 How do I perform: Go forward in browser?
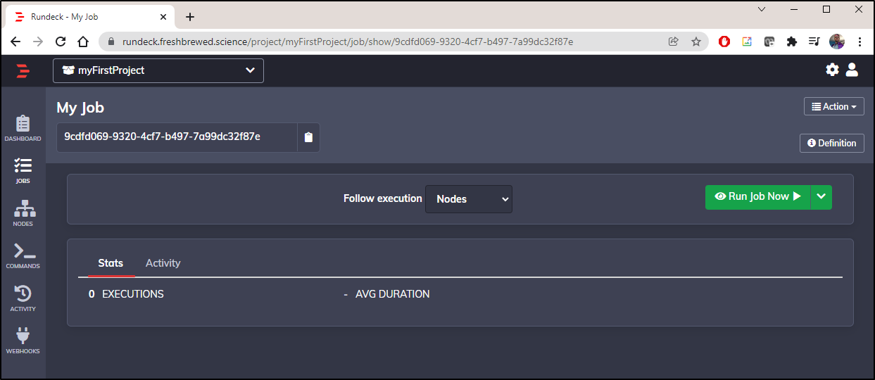[x=38, y=42]
